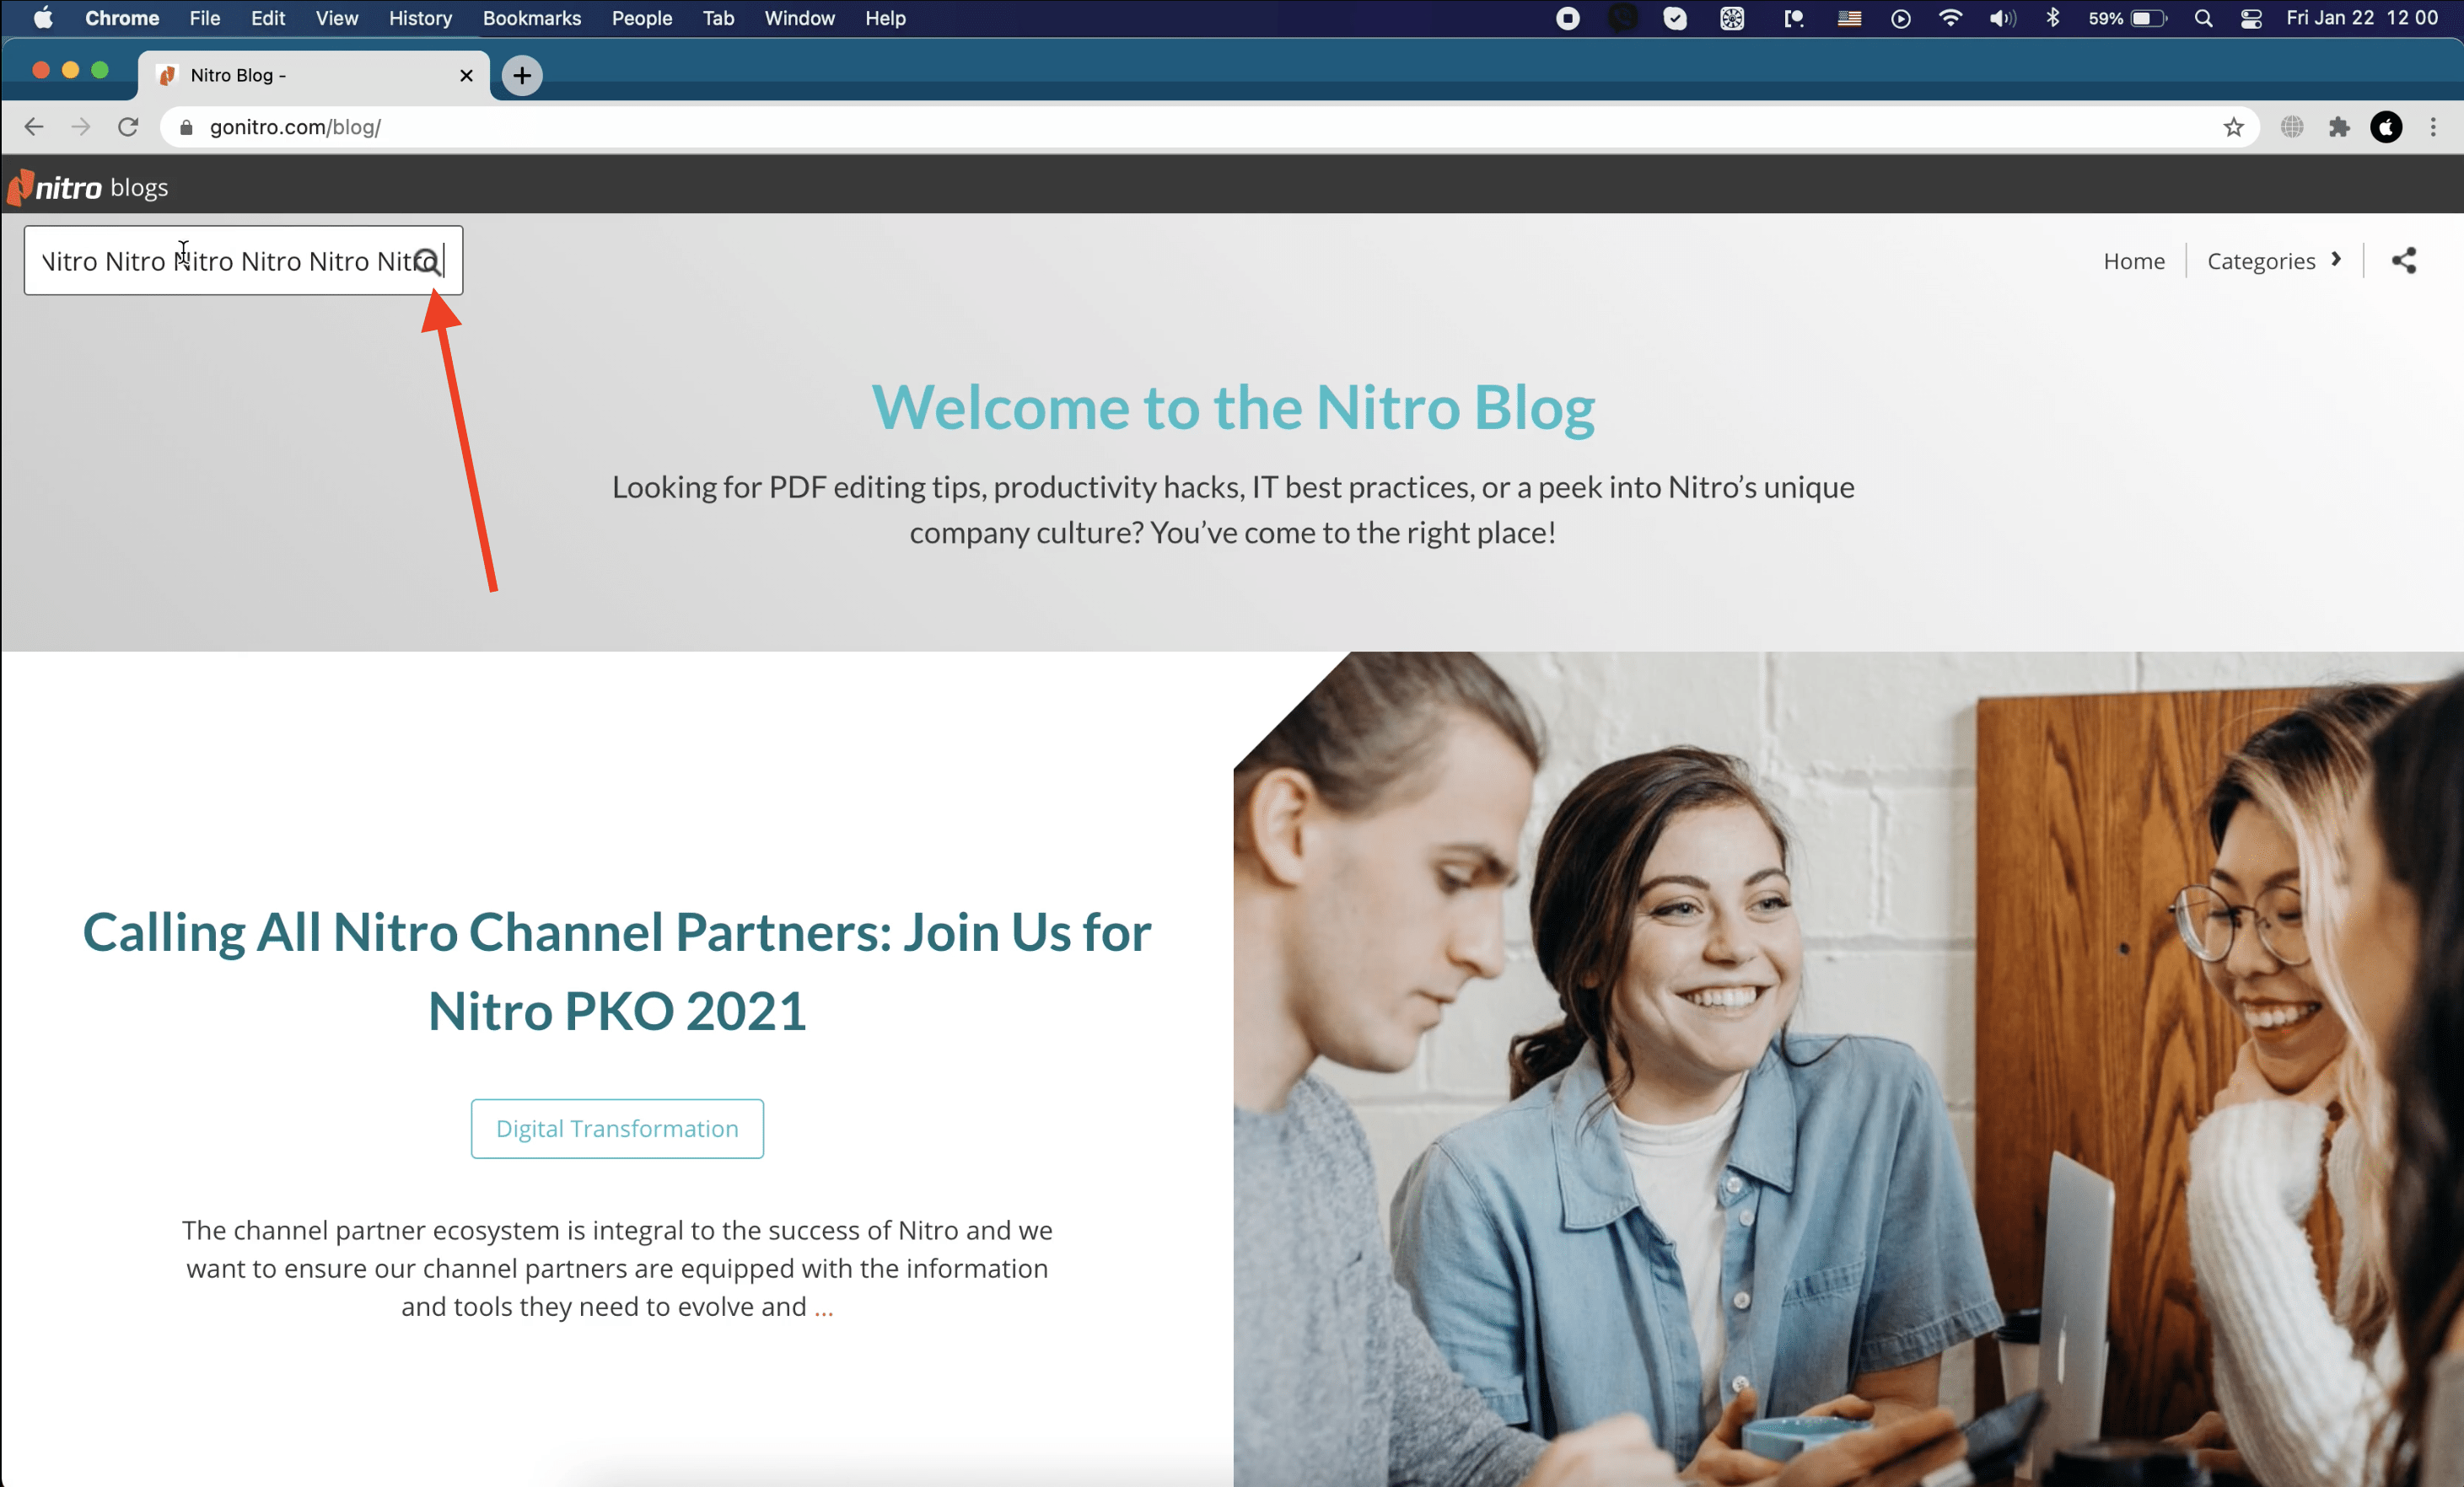Viewport: 2464px width, 1487px height.
Task: Bookmark page with star icon
Action: click(x=2233, y=127)
